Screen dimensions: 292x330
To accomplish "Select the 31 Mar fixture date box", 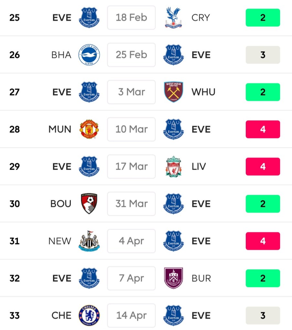I will pos(131,204).
